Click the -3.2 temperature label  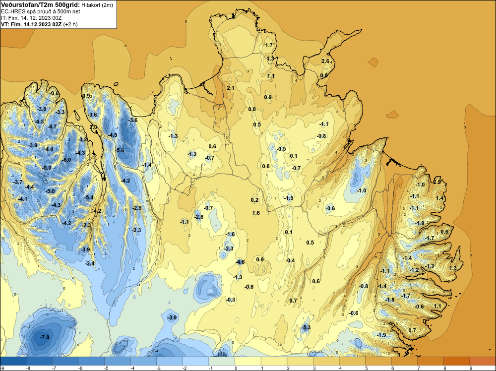(x=82, y=139)
